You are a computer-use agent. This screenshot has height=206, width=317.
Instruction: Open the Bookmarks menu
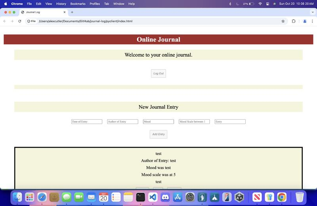point(78,4)
